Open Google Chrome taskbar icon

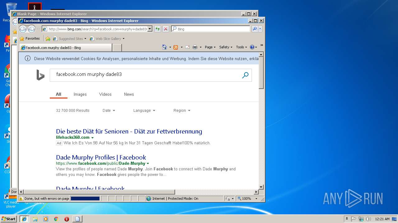(56, 219)
